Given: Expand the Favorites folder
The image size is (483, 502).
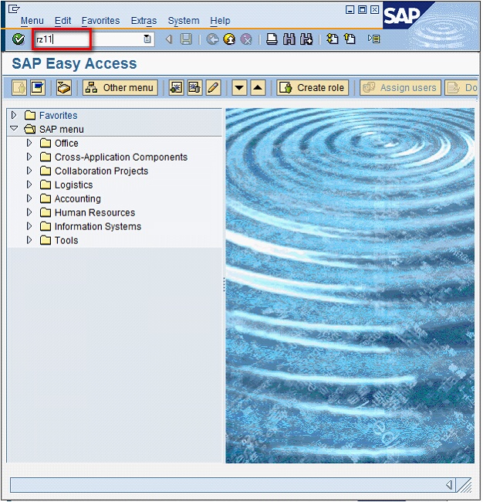Looking at the screenshot, I should click(x=14, y=115).
